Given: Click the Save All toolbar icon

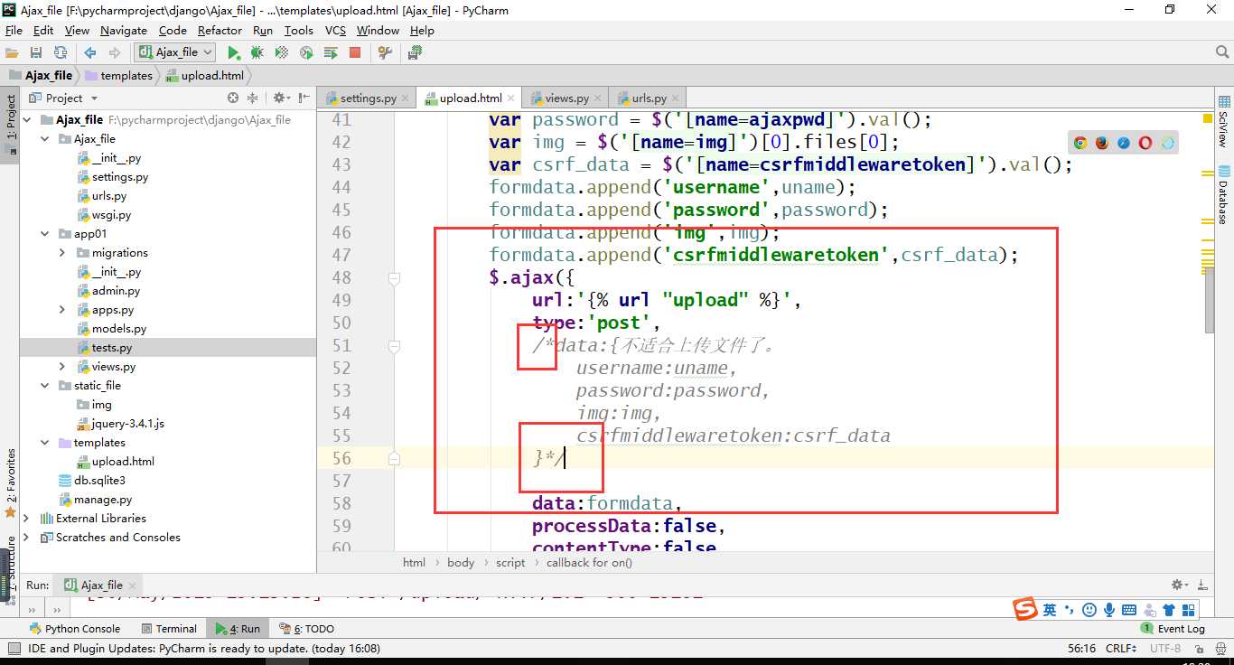Looking at the screenshot, I should 36,52.
